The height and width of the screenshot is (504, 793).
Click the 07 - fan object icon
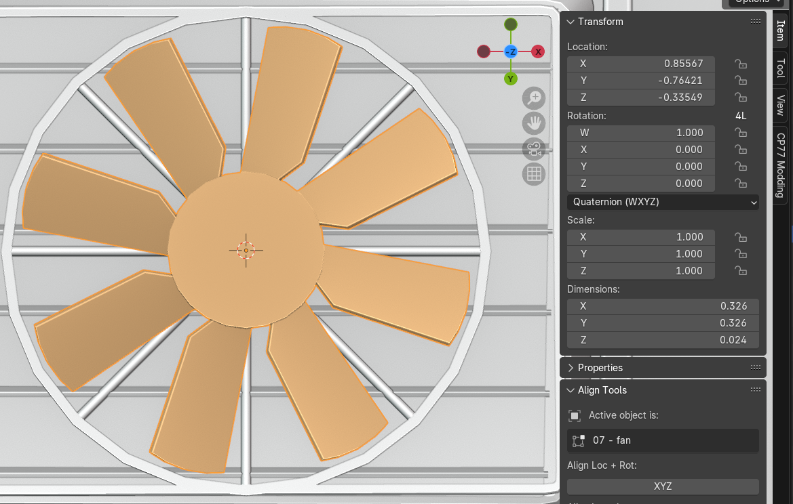point(579,440)
